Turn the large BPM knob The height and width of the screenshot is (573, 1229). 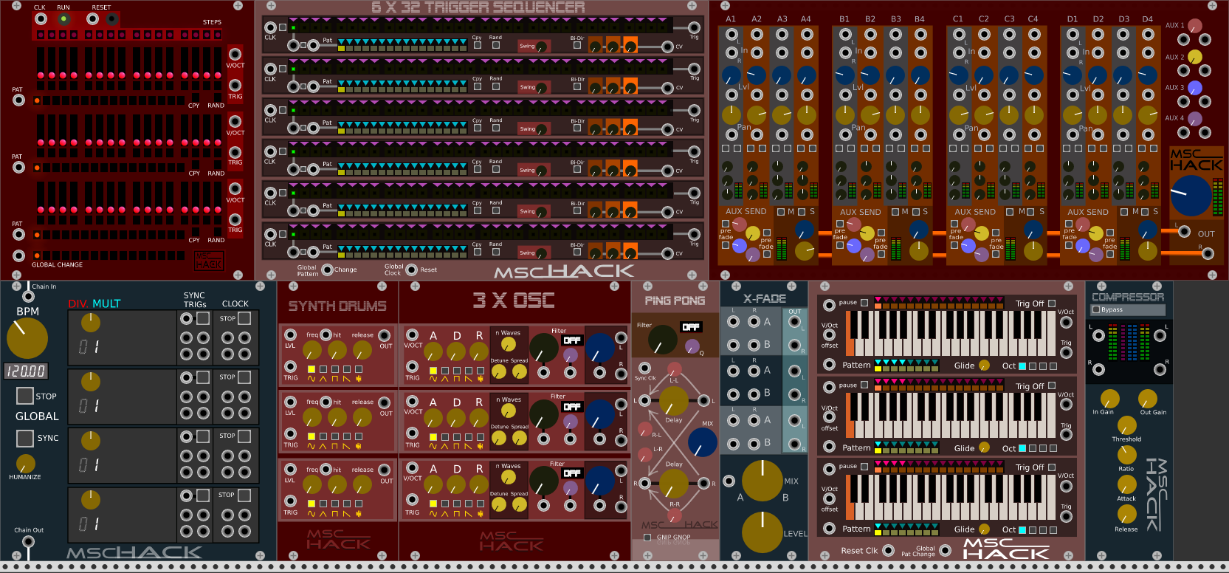point(27,338)
